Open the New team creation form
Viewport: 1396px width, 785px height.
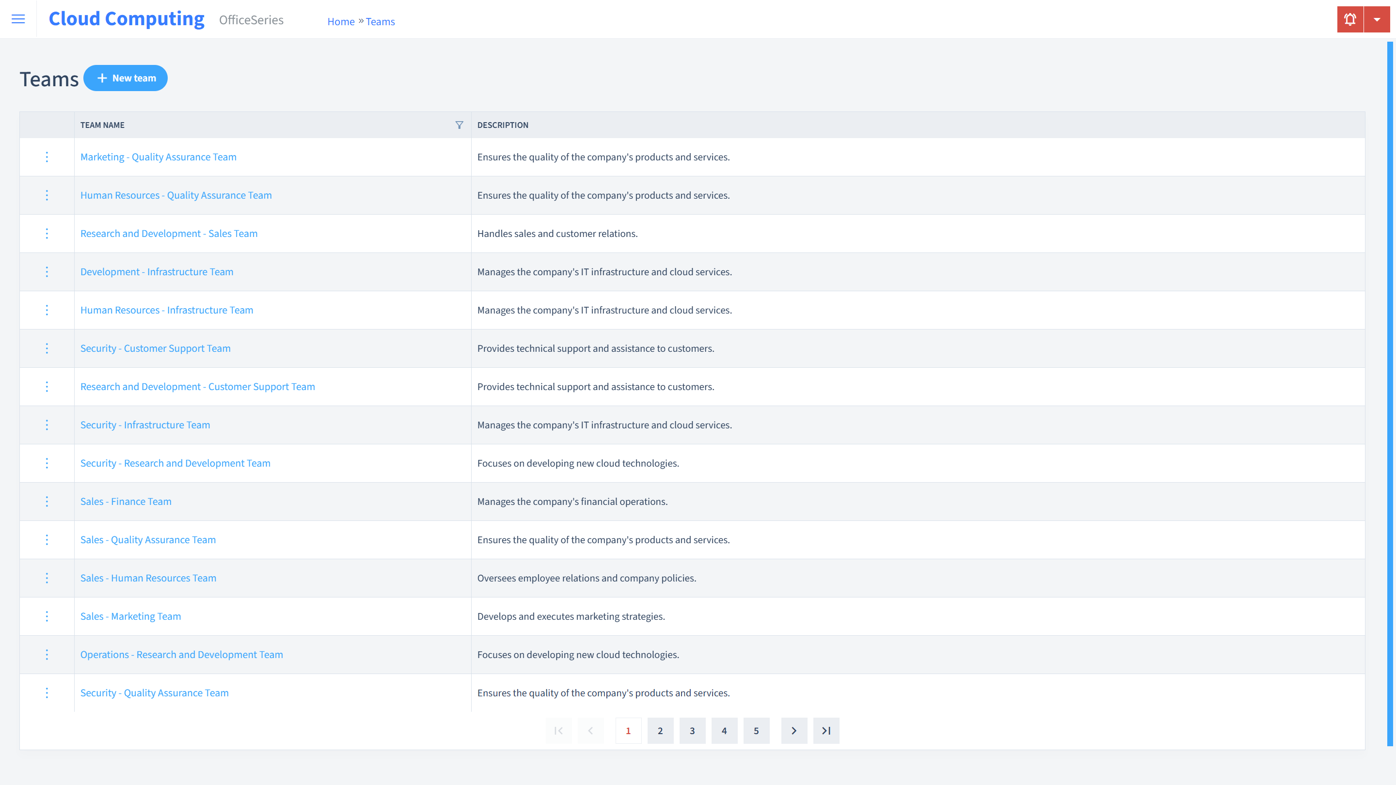coord(126,78)
